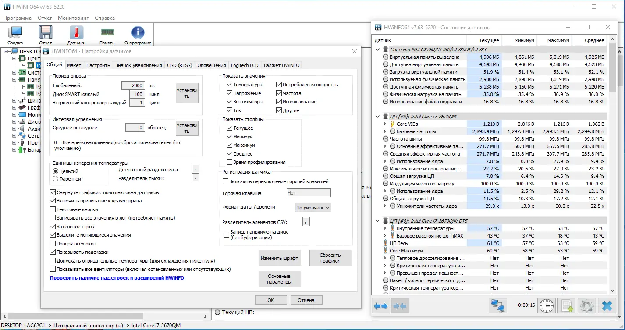625x330 pixels.
Task: Collapse Система: MSI sensor group
Action: pos(378,50)
